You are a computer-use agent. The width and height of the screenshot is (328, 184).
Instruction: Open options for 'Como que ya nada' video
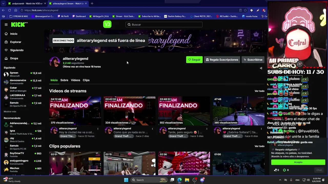(152, 129)
